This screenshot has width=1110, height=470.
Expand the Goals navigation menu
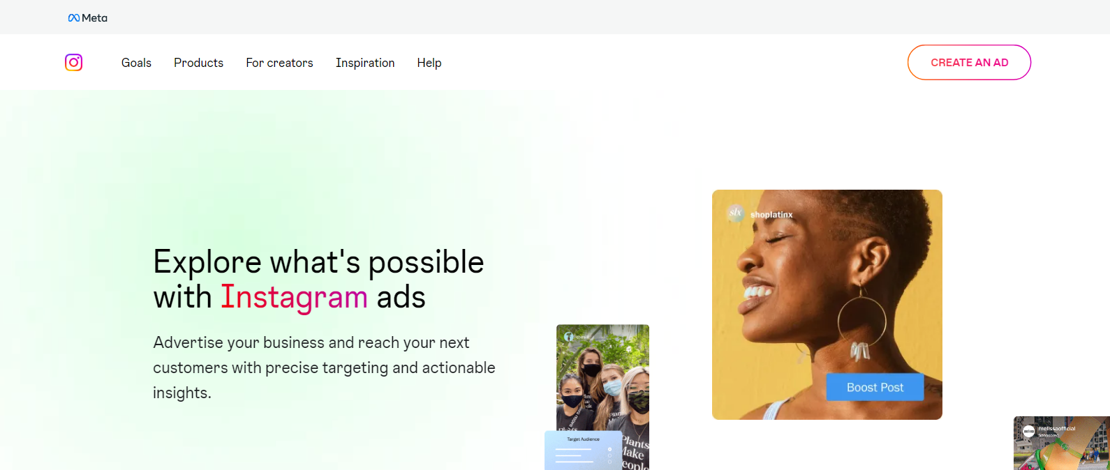pyautogui.click(x=136, y=63)
